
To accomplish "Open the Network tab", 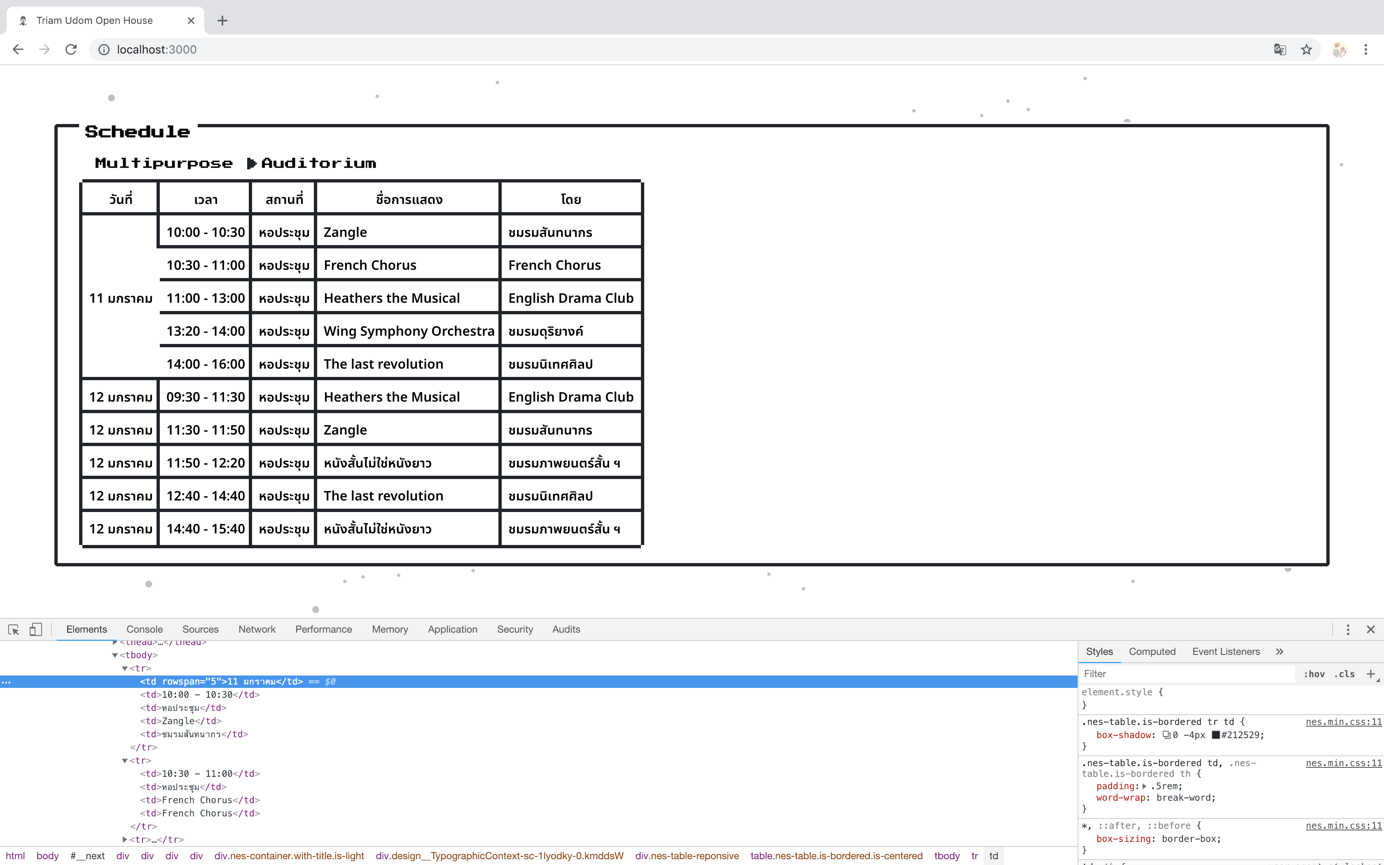I will tap(257, 629).
